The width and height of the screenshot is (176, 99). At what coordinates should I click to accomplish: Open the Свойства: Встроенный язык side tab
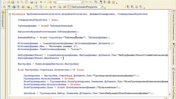pyautogui.click(x=174, y=25)
